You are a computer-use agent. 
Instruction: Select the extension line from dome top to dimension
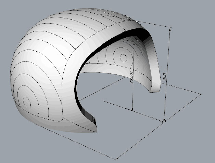(x=154, y=24)
